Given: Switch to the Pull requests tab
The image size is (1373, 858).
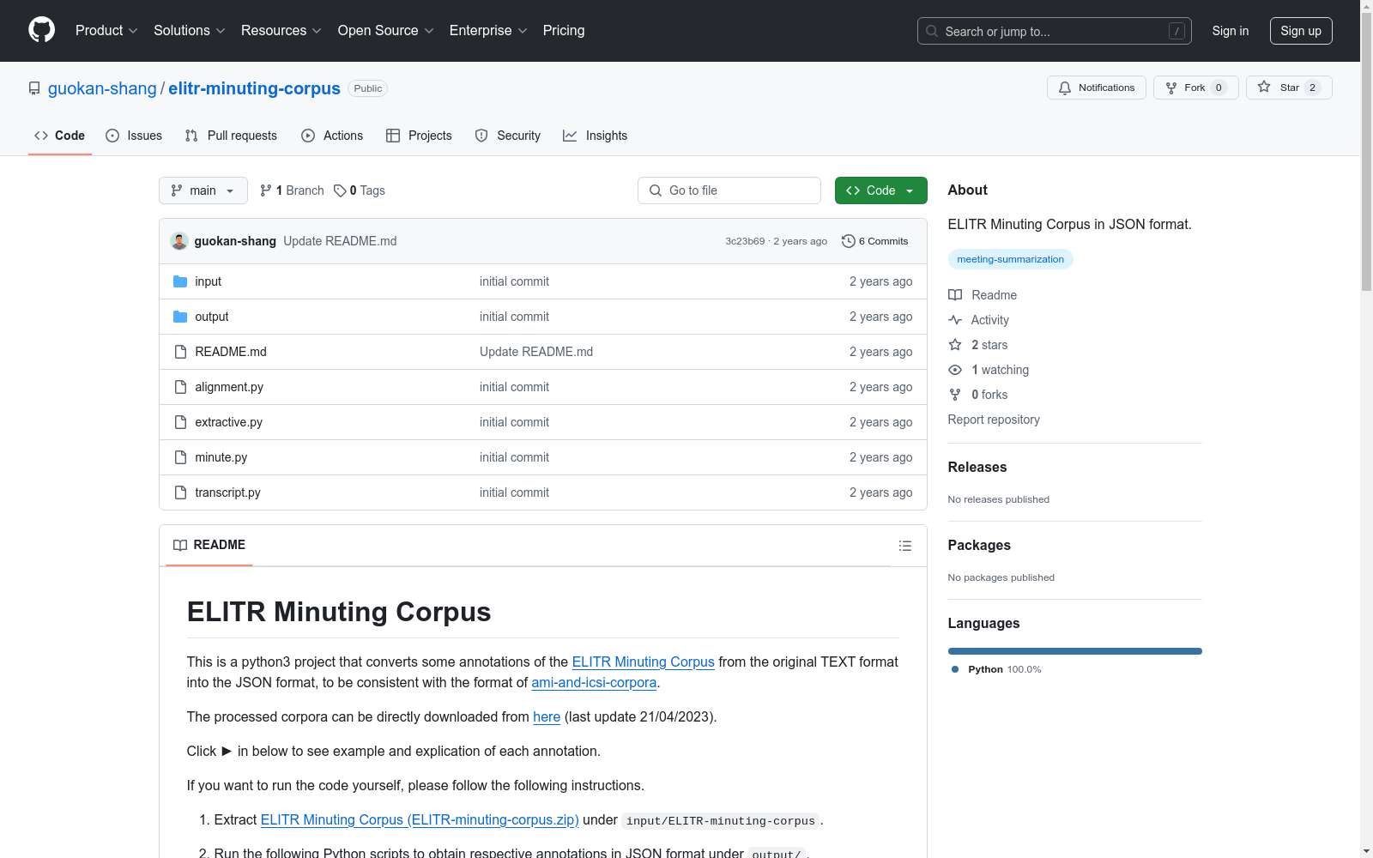Looking at the screenshot, I should point(231,136).
